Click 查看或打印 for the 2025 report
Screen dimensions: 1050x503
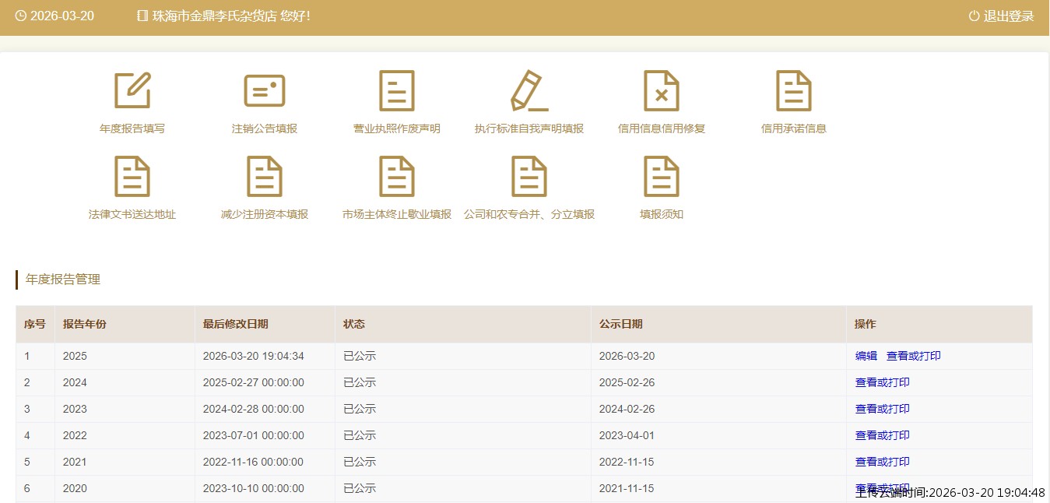tap(913, 356)
